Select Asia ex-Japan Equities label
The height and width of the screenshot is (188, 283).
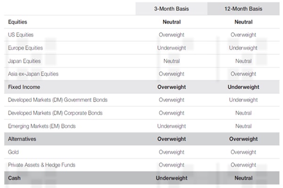click(x=33, y=74)
